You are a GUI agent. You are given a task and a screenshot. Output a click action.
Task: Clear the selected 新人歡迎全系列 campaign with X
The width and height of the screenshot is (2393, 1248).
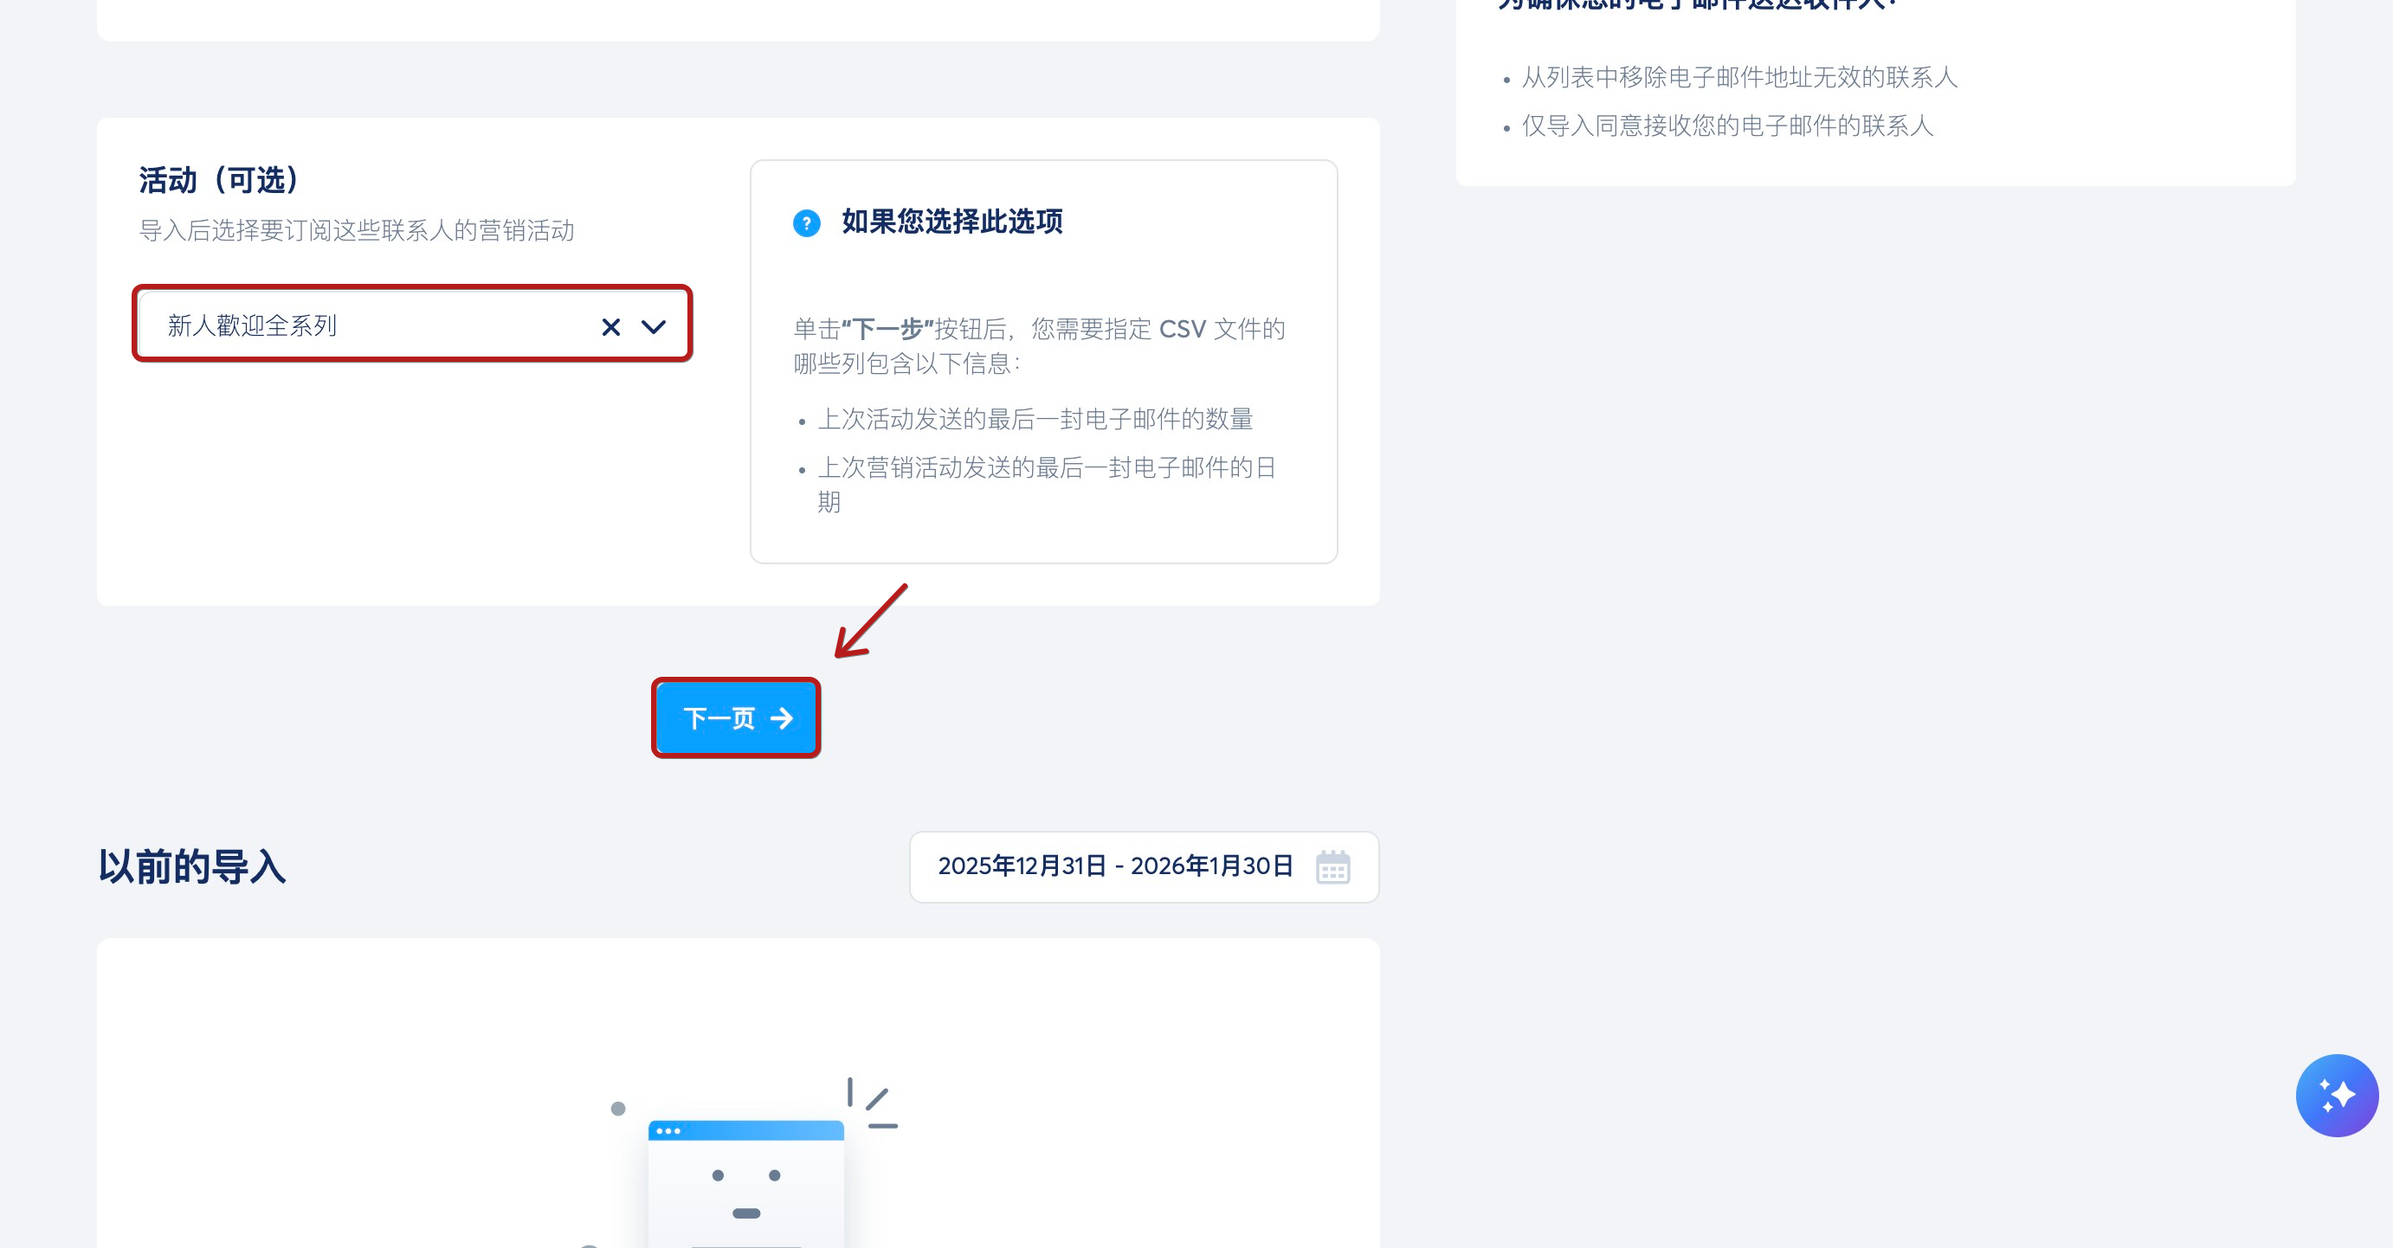click(610, 327)
